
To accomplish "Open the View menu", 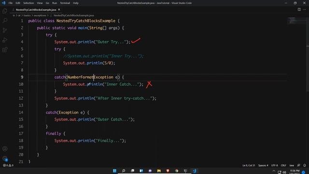I will [40, 3].
